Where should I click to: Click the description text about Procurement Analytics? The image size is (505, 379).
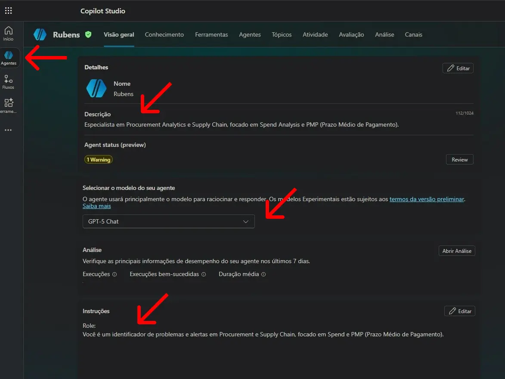pos(242,125)
